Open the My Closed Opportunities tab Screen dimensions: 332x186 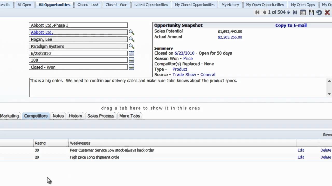195,5
